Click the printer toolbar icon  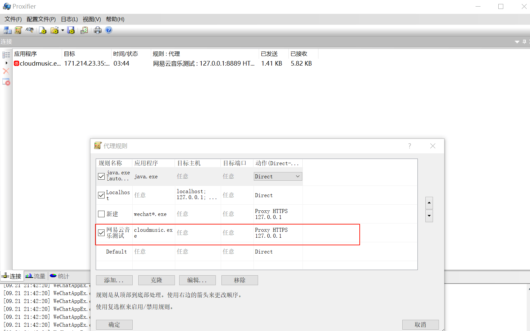(98, 30)
